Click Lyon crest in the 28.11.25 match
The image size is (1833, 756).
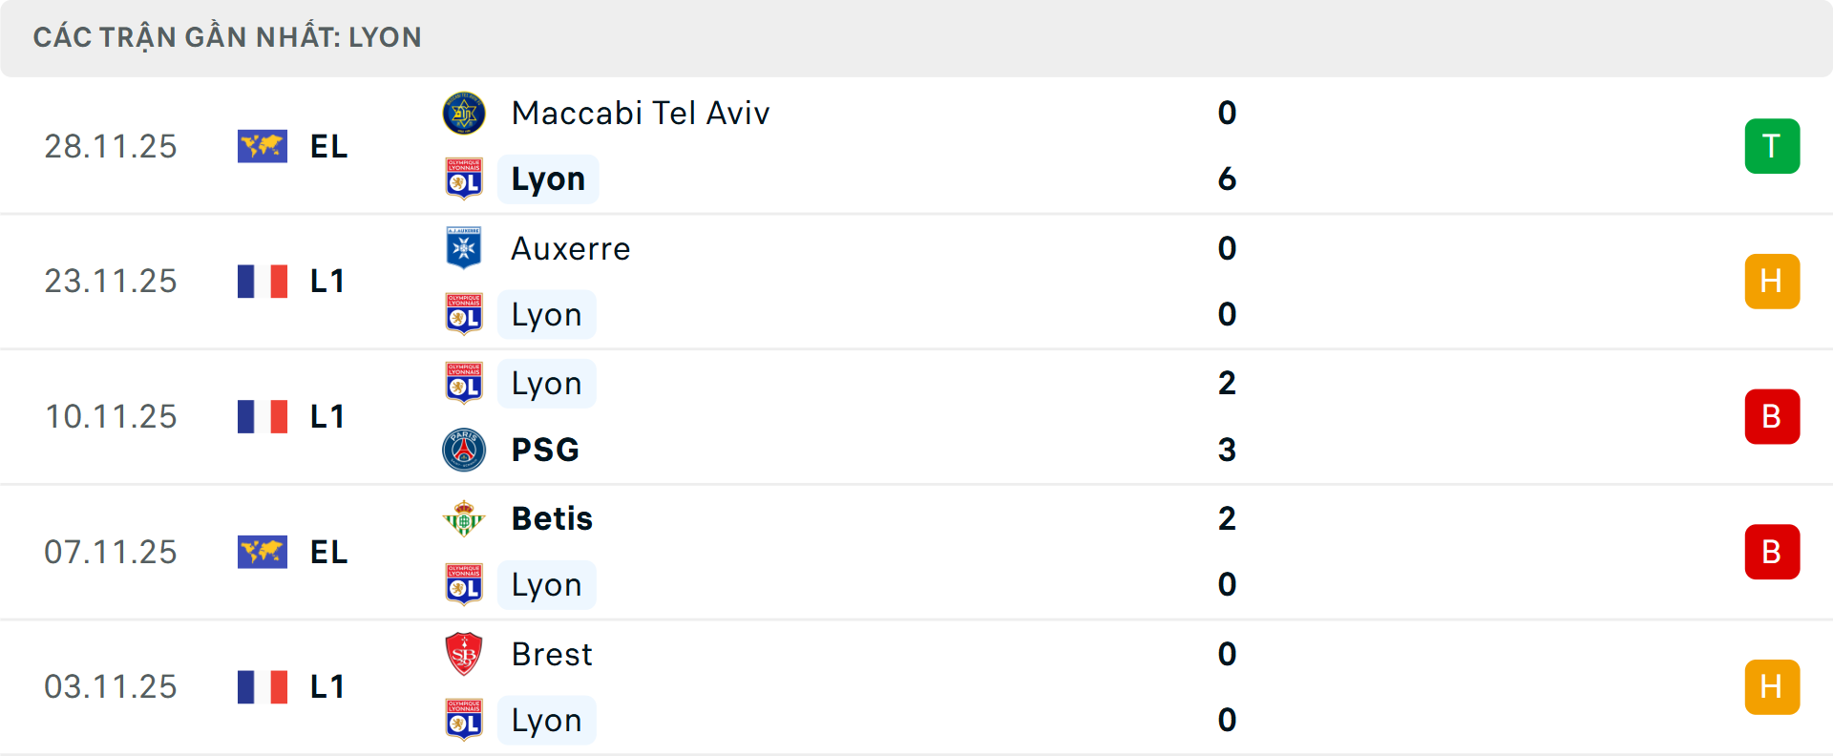point(464,179)
